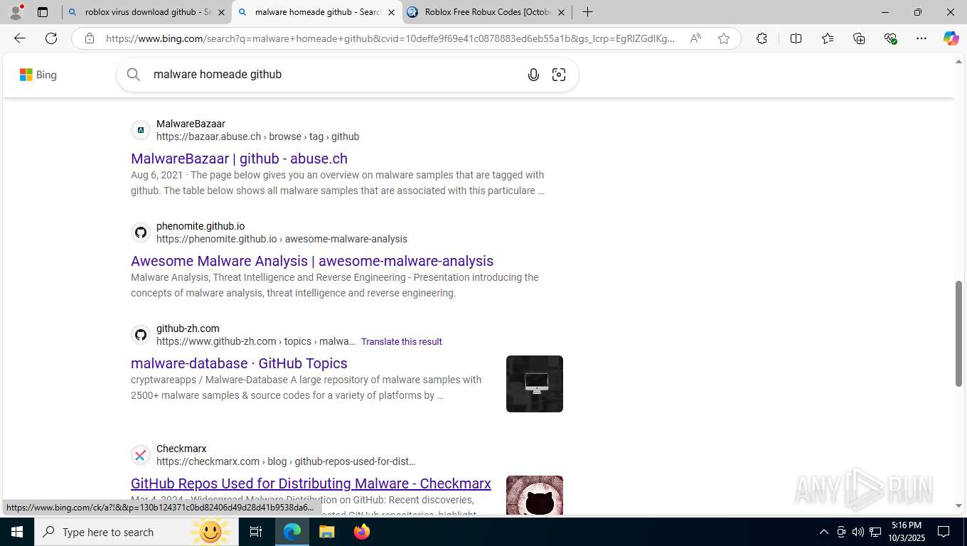Open visual search camera icon
The image size is (967, 546).
pyautogui.click(x=559, y=75)
